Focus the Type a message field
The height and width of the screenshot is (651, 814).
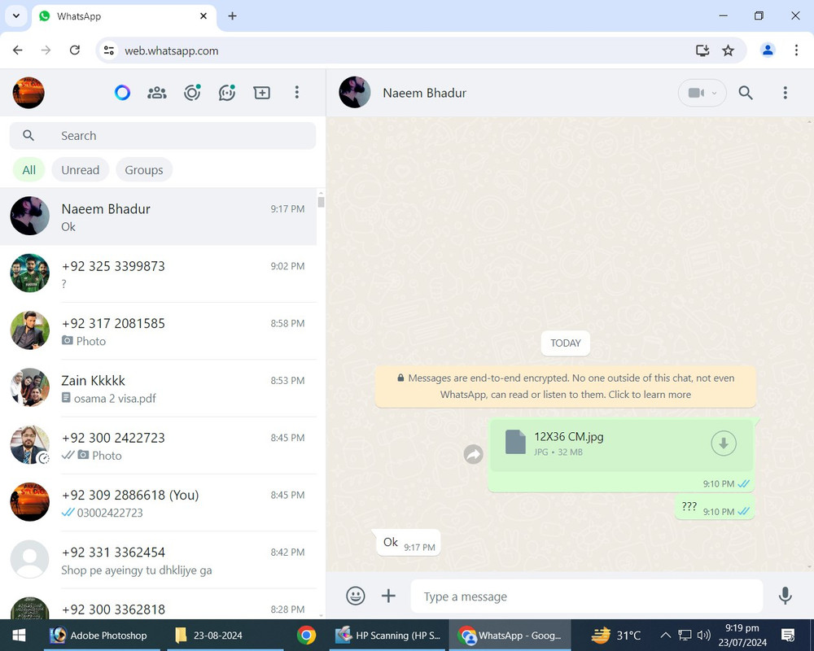[x=587, y=596]
